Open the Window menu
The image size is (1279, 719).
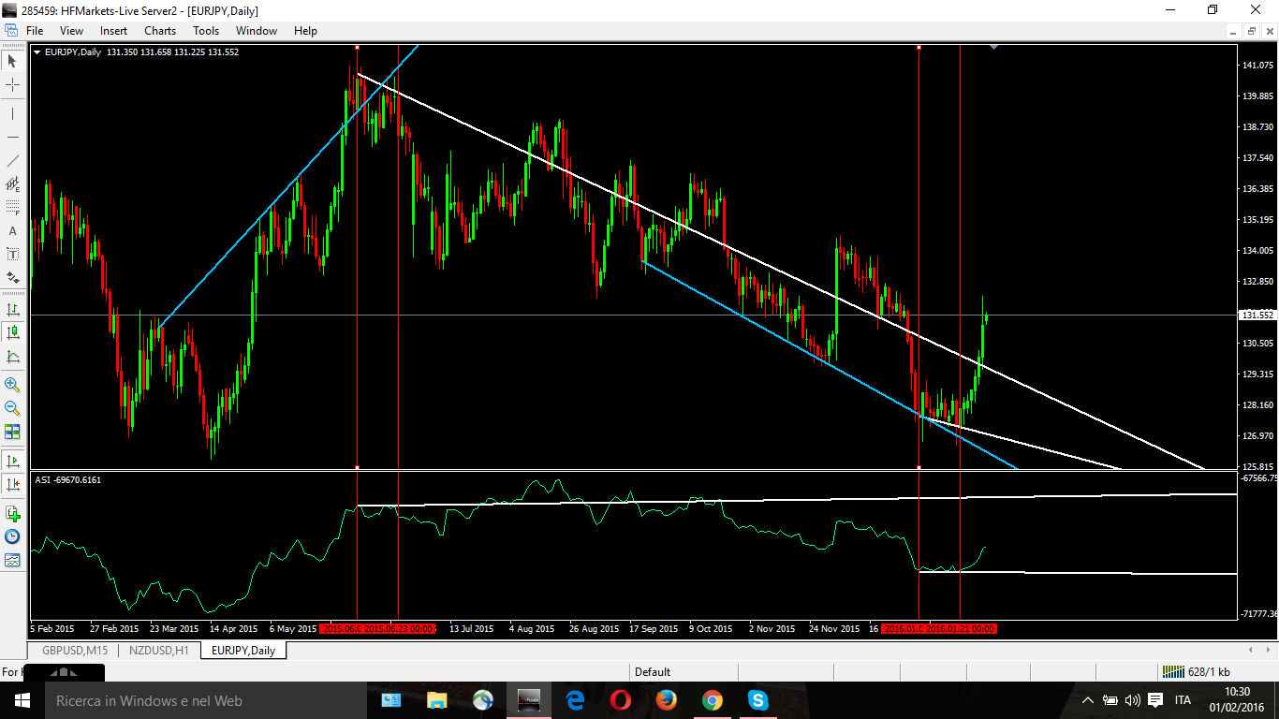tap(257, 31)
